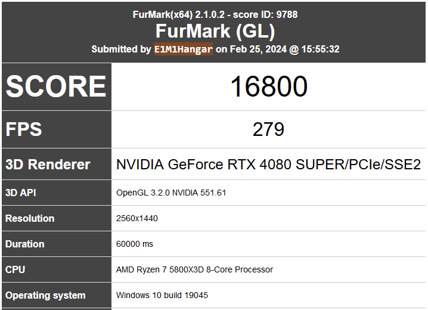Click the 60000 ms duration value
428x310 pixels.
(135, 244)
